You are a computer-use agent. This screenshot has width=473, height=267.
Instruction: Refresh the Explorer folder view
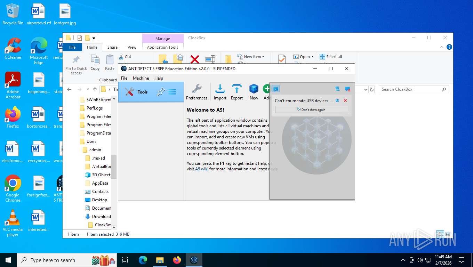click(372, 89)
